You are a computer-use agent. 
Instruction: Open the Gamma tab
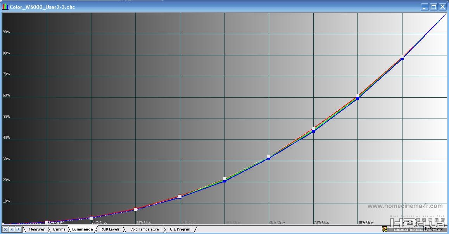pyautogui.click(x=59, y=229)
